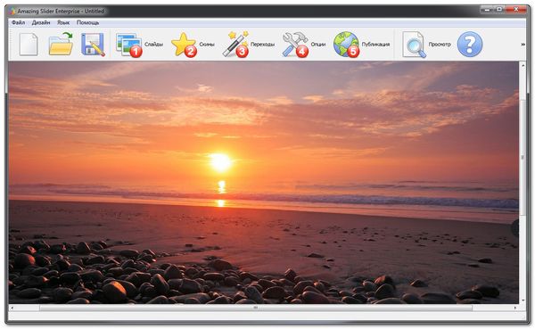Viewport: 535px width, 329px height.
Task: Open Просмотр magnifier preview icon
Action: click(x=415, y=45)
